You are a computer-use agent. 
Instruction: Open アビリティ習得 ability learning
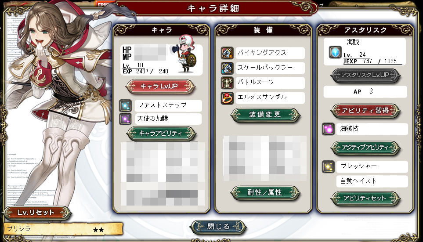(x=365, y=111)
